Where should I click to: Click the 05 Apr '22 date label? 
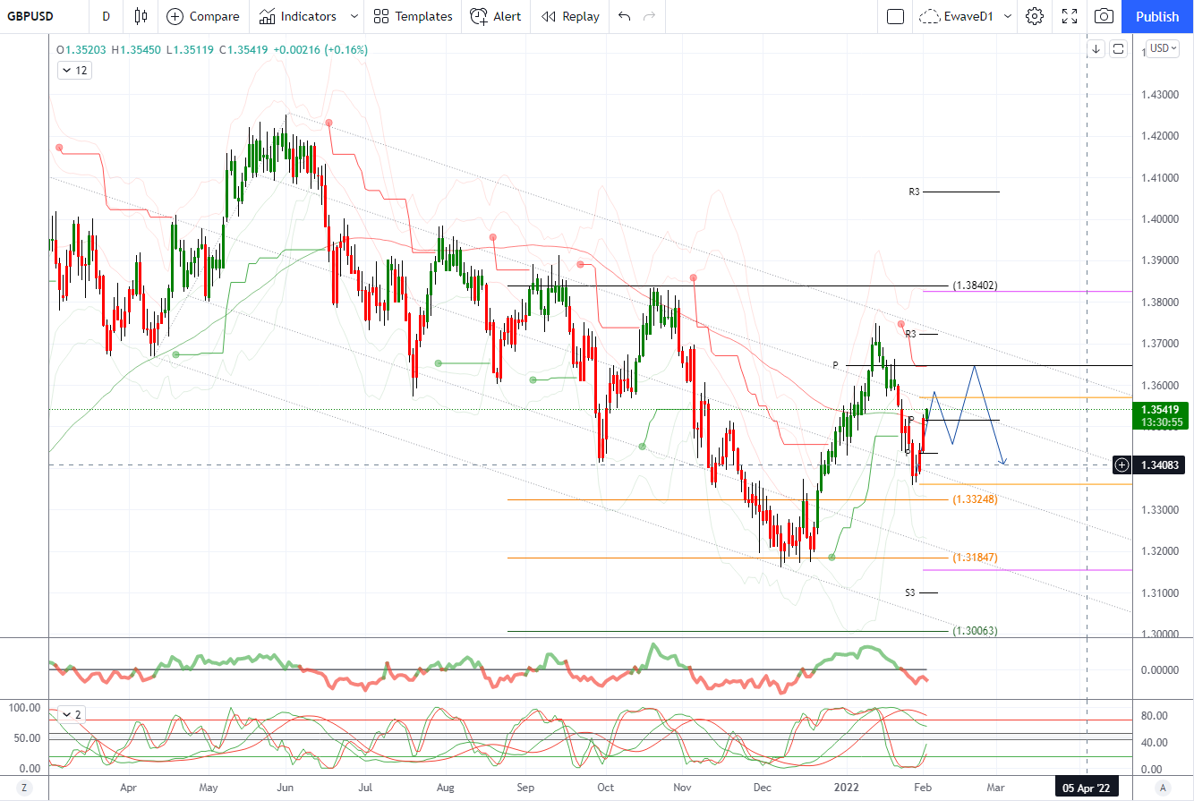click(1087, 788)
